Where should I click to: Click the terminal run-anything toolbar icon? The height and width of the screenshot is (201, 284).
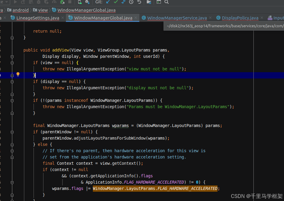click(159, 2)
